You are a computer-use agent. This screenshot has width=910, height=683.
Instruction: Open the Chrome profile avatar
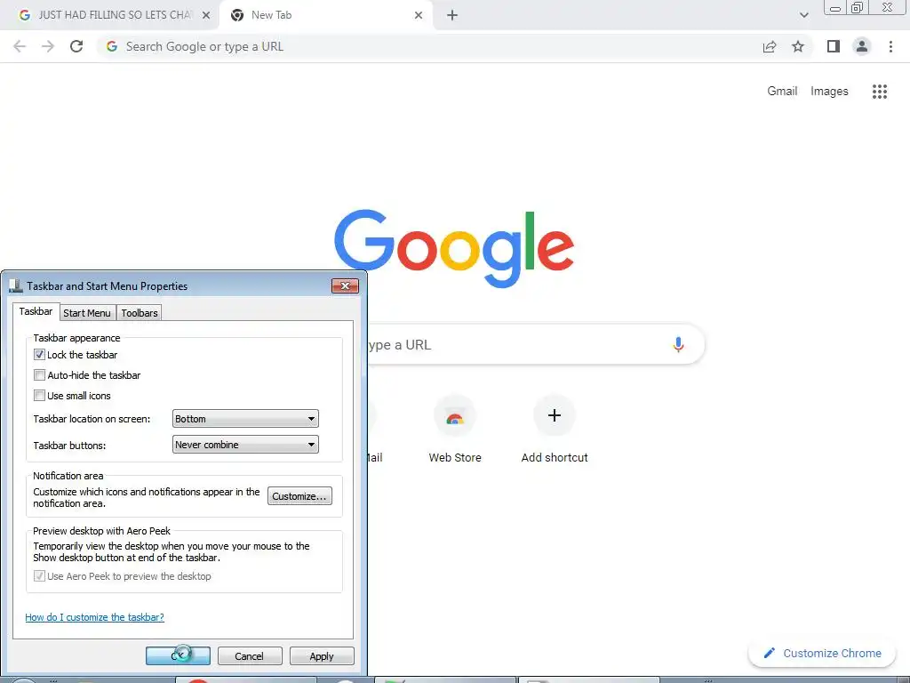click(x=862, y=46)
